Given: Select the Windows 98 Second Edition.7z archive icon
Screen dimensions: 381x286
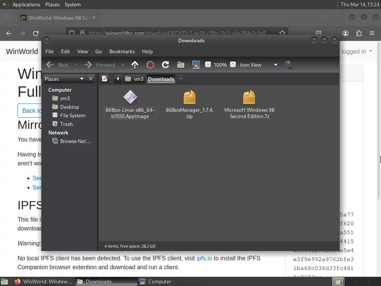Looking at the screenshot, I should (249, 97).
